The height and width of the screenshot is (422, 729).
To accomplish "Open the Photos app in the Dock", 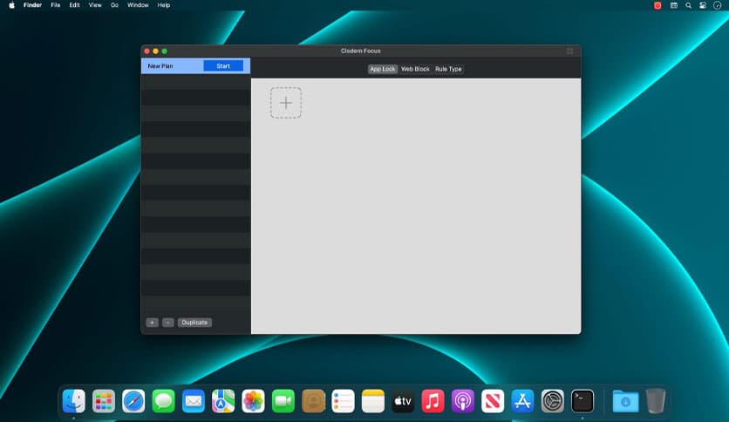I will 253,400.
